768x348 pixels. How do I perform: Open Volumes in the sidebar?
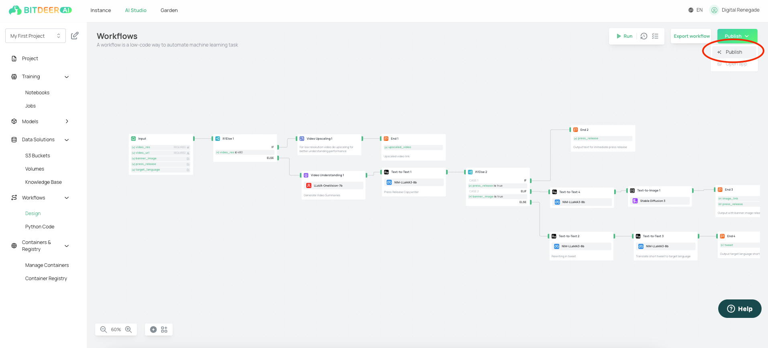[35, 169]
